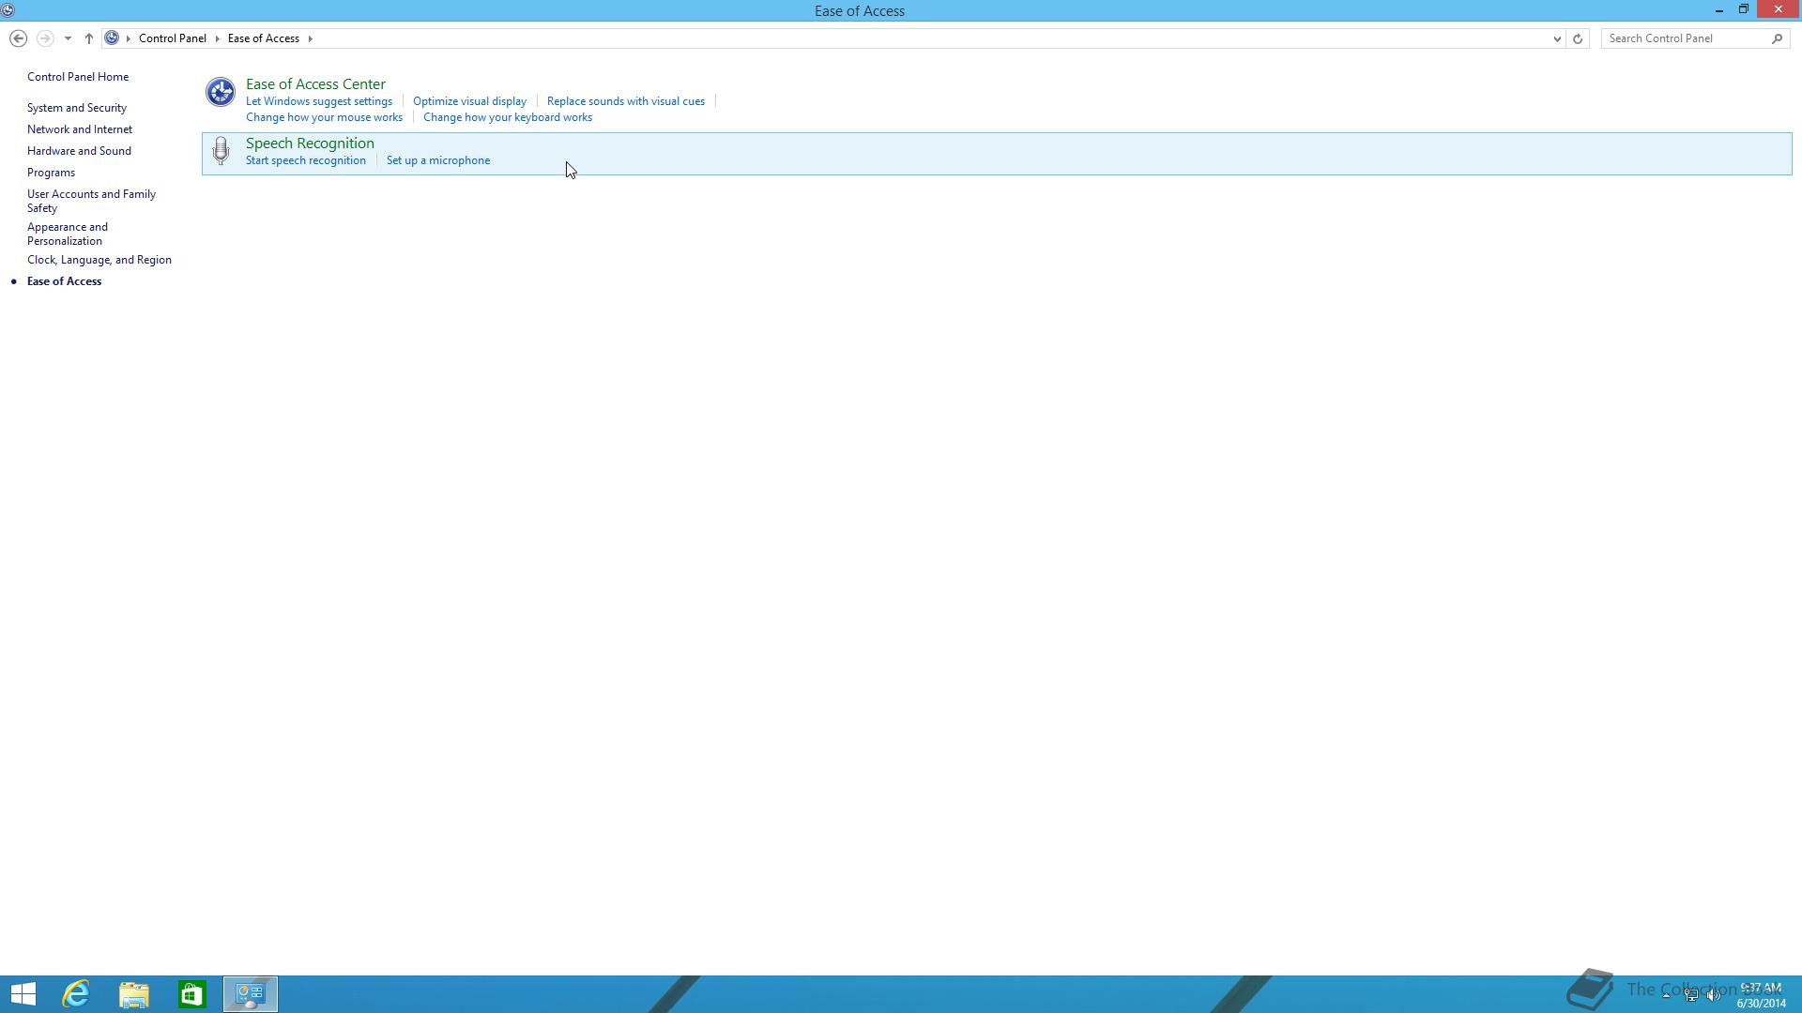Viewport: 1802px width, 1013px height.
Task: Click the Speech Recognition microphone icon
Action: 221,151
